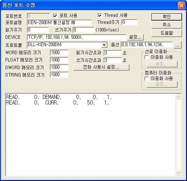The height and width of the screenshot is (181, 187).
Task: Toggle the Thread 사용 checkbox
Action: click(100, 15)
